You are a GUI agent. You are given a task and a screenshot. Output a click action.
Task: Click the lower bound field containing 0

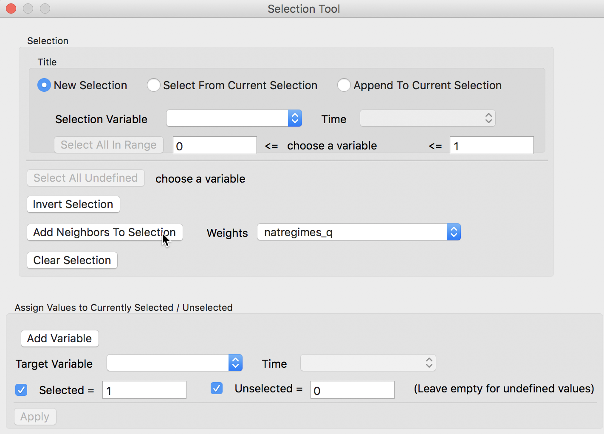click(x=215, y=145)
